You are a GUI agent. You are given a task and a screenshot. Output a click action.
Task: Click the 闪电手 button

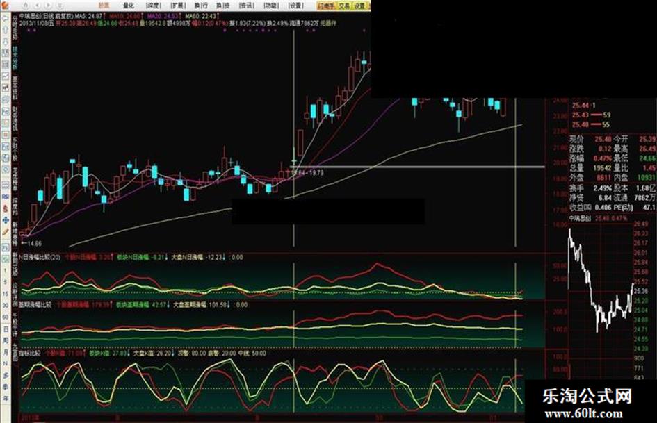(x=326, y=6)
